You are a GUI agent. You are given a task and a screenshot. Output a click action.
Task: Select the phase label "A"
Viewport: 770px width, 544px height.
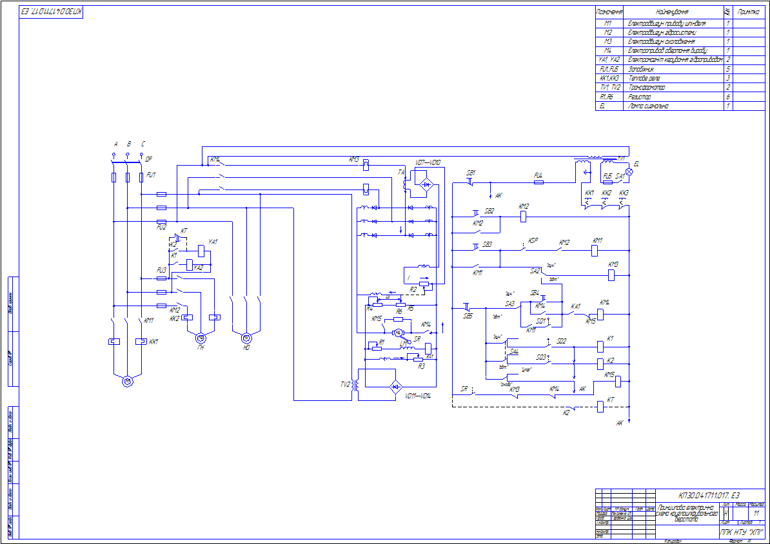116,144
